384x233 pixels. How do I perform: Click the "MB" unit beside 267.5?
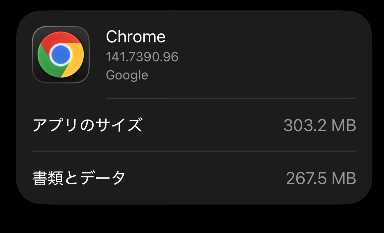pos(344,178)
